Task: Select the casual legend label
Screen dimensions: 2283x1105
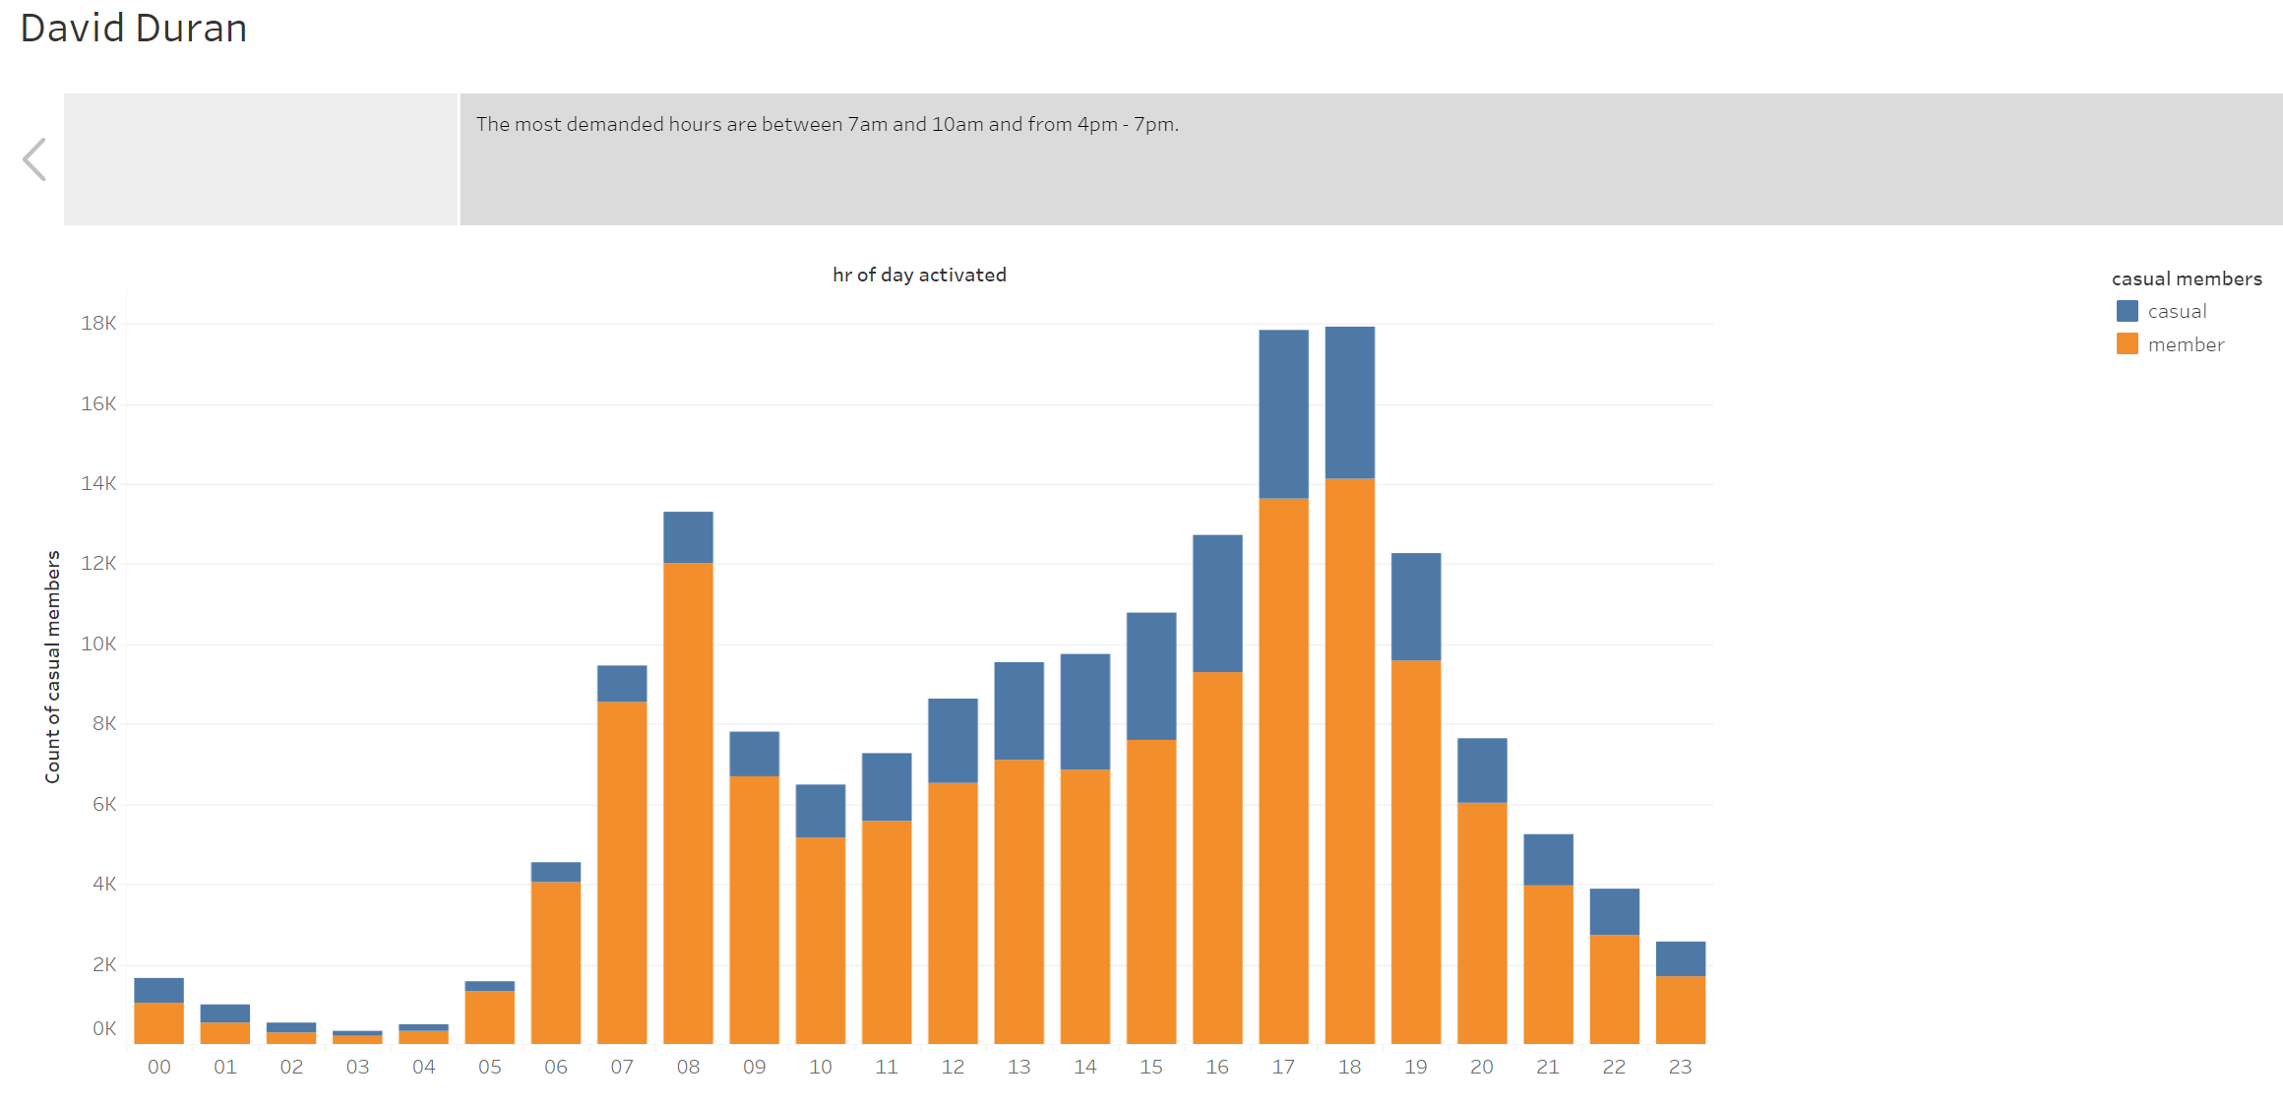Action: [x=2177, y=312]
